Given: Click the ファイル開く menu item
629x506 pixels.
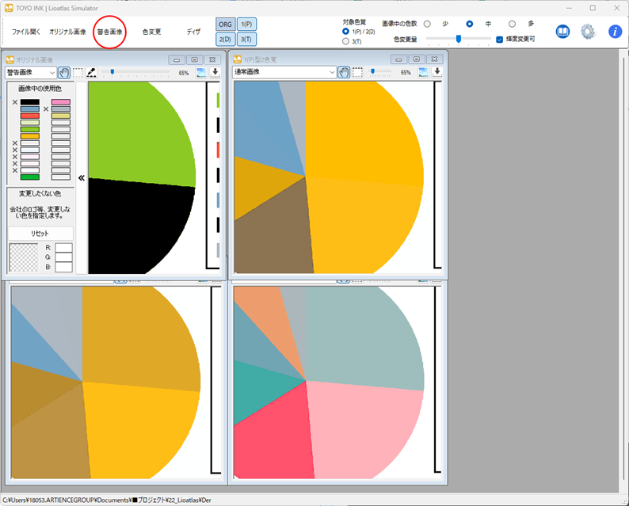Looking at the screenshot, I should point(26,32).
